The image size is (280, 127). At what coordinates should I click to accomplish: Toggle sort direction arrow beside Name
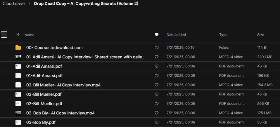(x=19, y=35)
